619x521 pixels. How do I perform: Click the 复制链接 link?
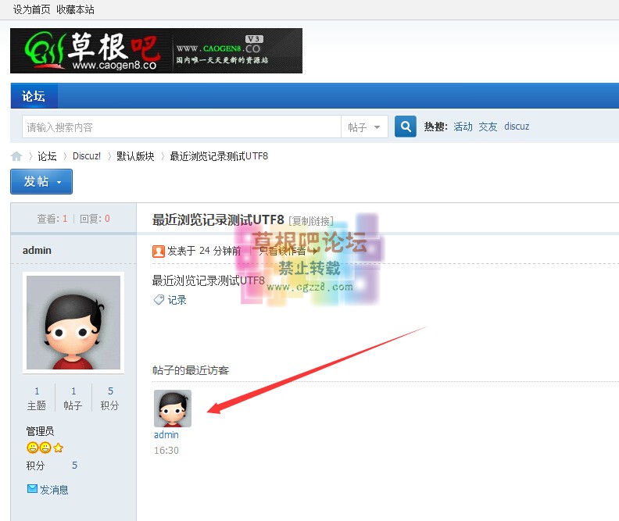[x=311, y=221]
